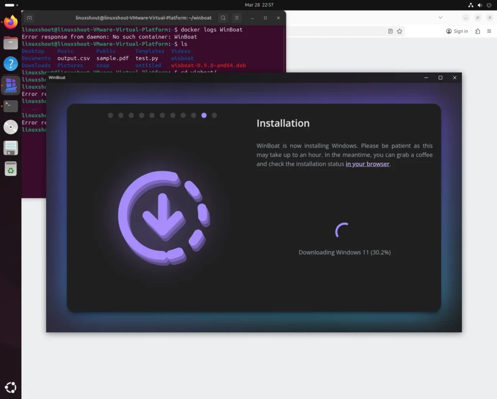Image resolution: width=497 pixels, height=399 pixels.
Task: Open the Terminal icon in the dock
Action: (x=11, y=106)
